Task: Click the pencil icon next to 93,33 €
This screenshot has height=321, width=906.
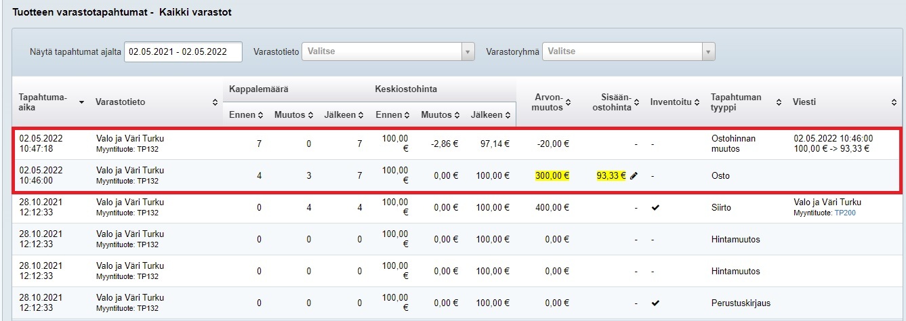Action: click(634, 175)
